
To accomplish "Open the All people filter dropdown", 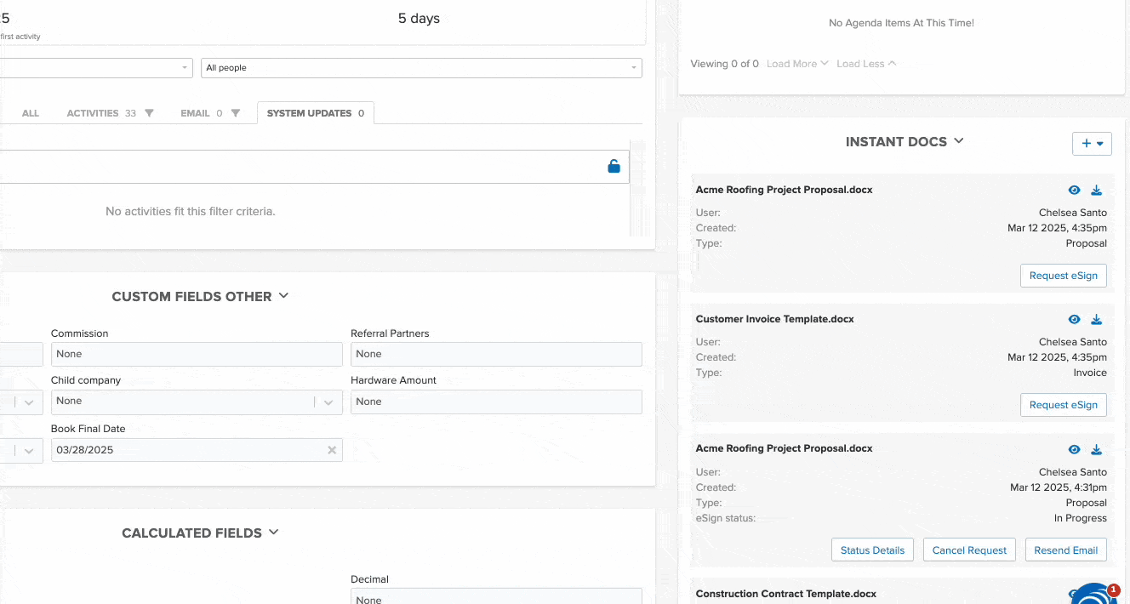I will pos(421,68).
